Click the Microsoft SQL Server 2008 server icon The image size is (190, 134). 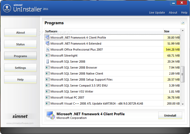pos(48,61)
